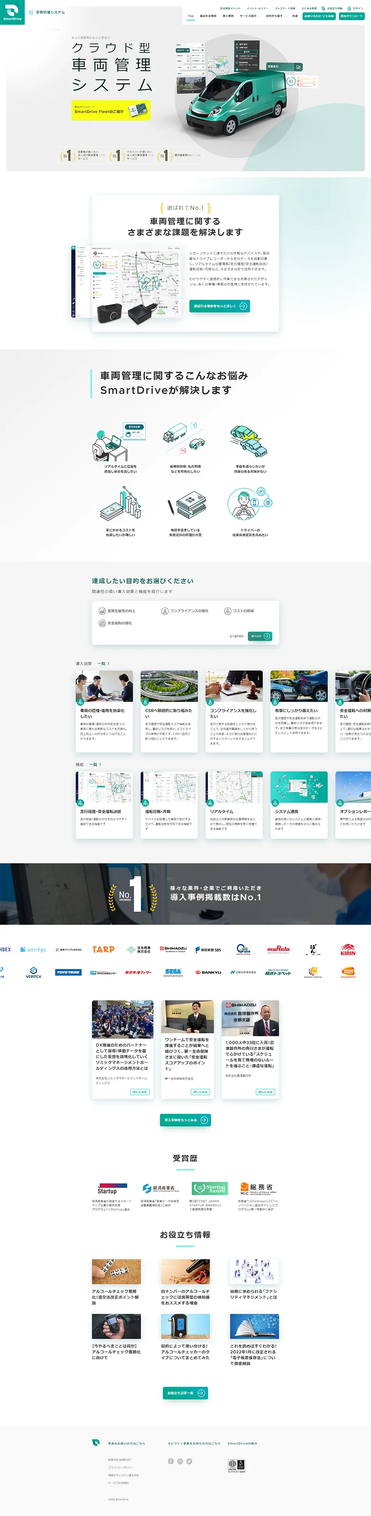Click the TARP company logo
This screenshot has height=1516, width=371.
(104, 949)
